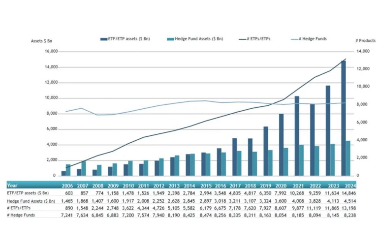Click the ETF/ETP assets legend swatch
378x251 pixels.
point(104,39)
